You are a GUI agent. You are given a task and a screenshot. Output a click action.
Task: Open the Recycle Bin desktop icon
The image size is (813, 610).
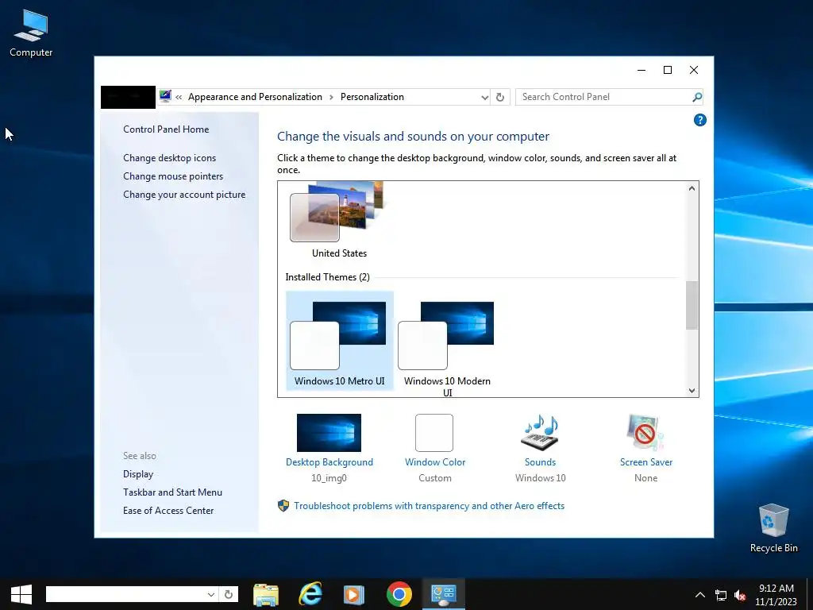pyautogui.click(x=773, y=527)
